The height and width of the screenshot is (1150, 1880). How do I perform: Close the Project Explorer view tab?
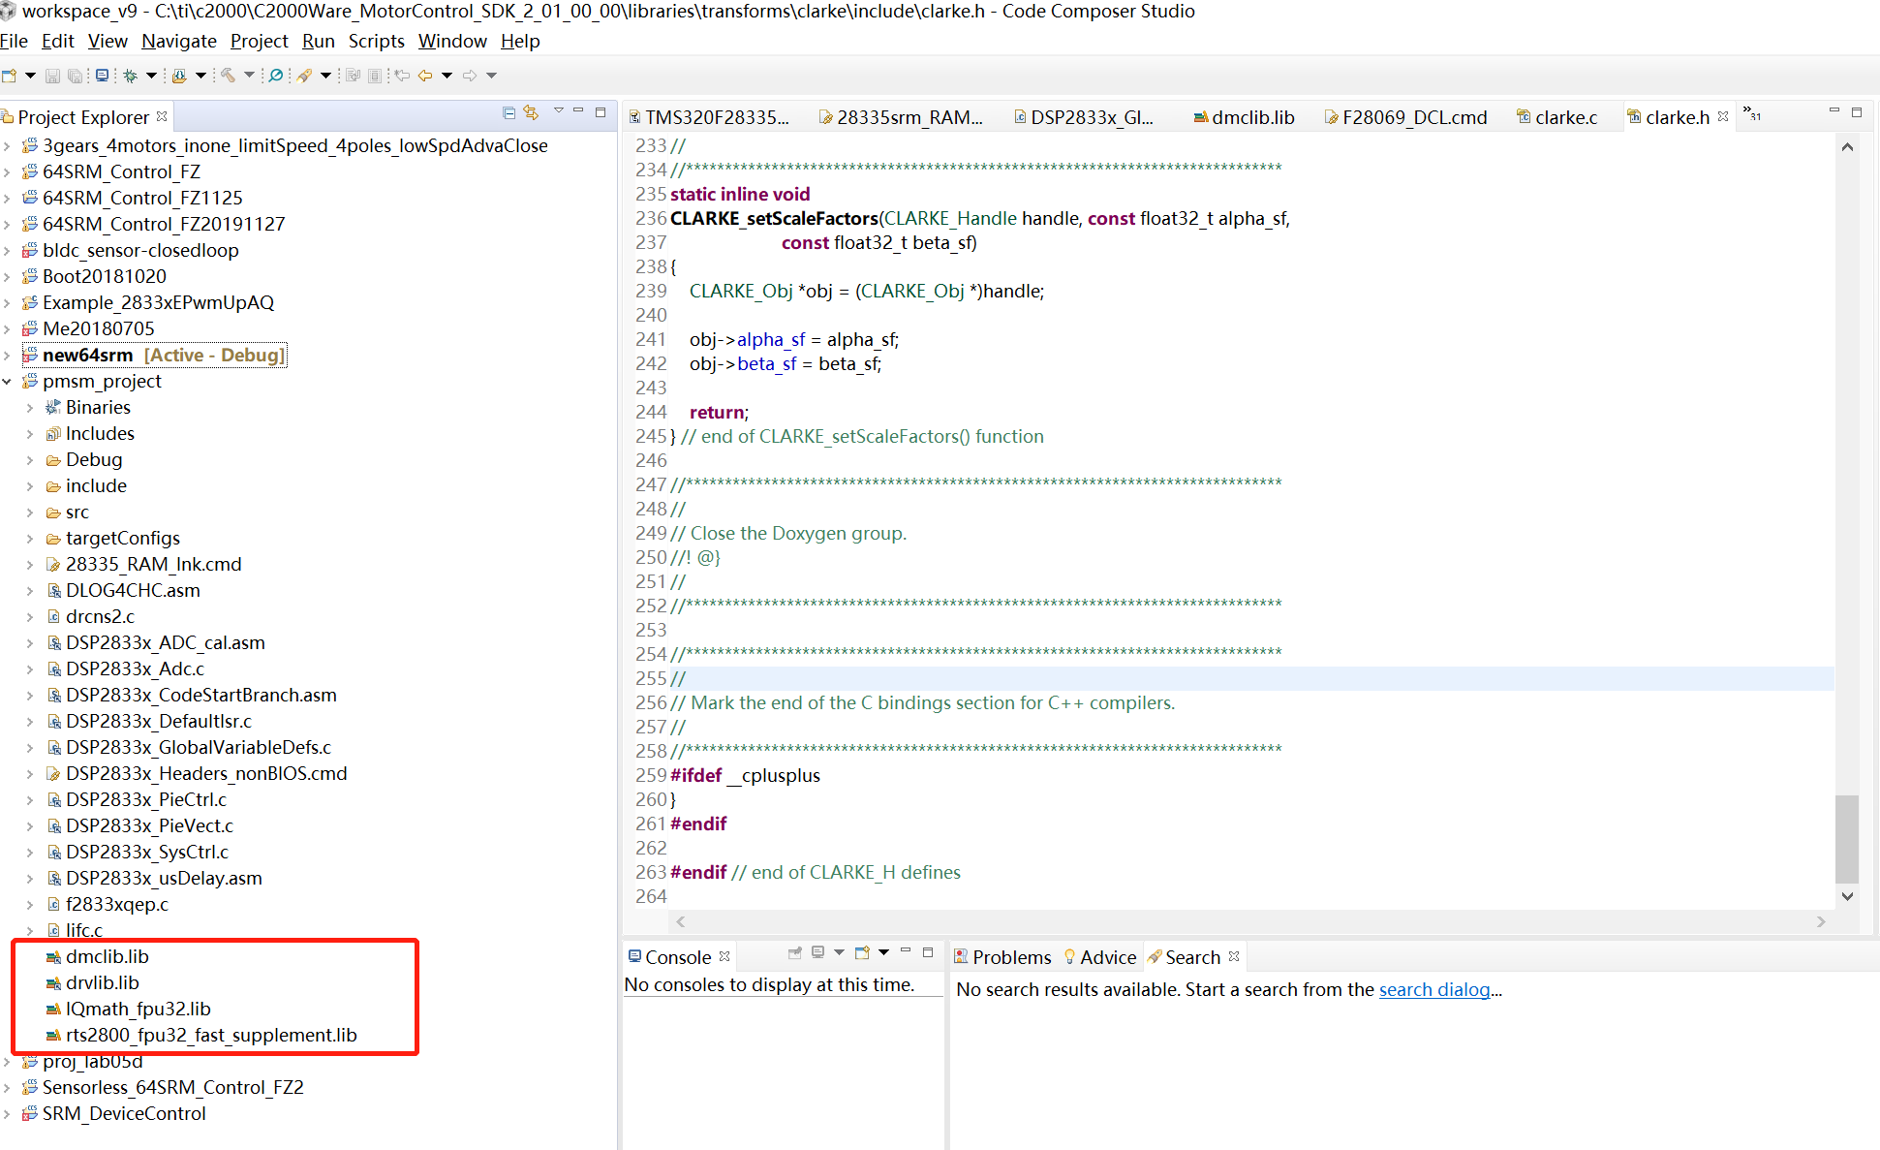pos(162,116)
